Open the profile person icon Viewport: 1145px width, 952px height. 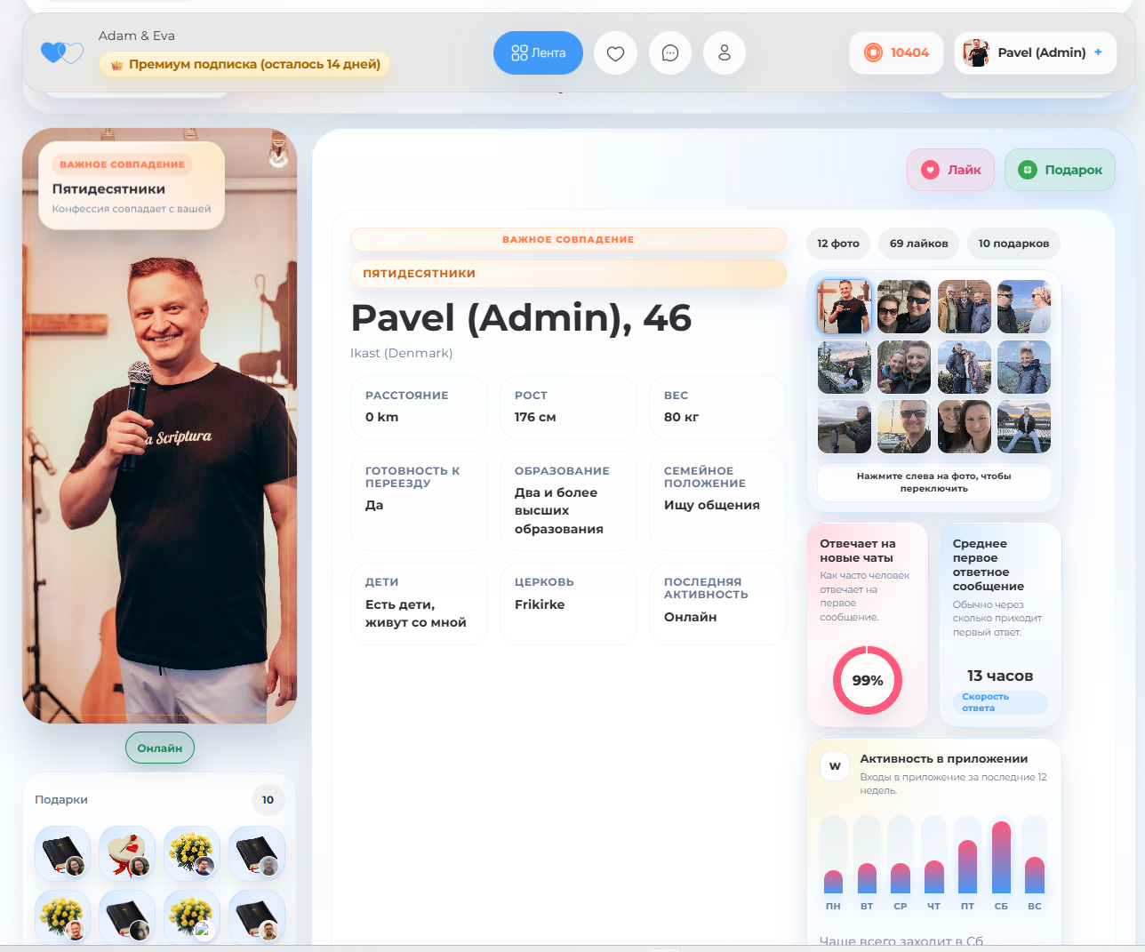pyautogui.click(x=725, y=53)
